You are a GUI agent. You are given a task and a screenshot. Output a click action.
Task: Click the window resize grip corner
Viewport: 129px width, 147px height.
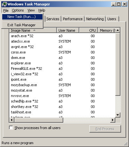(x=126, y=144)
